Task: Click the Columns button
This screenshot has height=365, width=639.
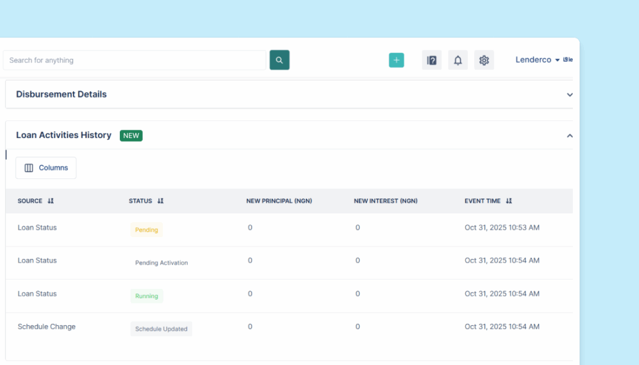Action: pyautogui.click(x=46, y=168)
